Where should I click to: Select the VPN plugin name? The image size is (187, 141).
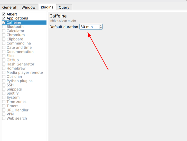pos(10,114)
